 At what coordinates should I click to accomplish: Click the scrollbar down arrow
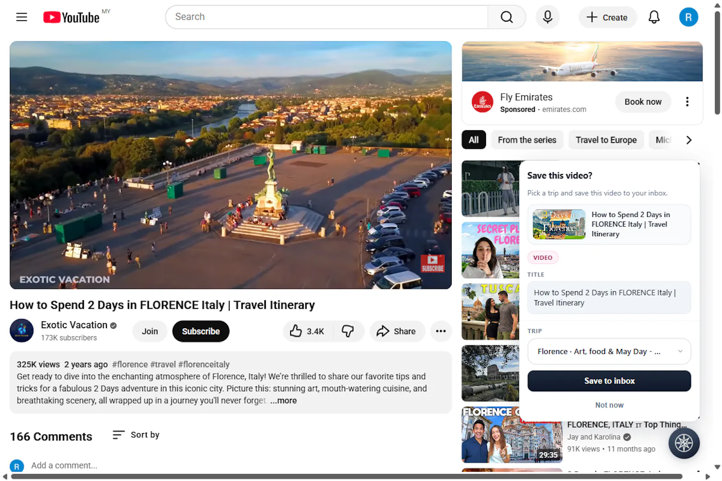(717, 467)
